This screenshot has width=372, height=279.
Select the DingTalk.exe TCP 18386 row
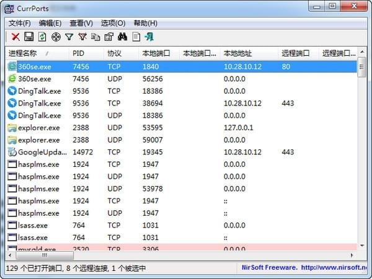pos(182,91)
